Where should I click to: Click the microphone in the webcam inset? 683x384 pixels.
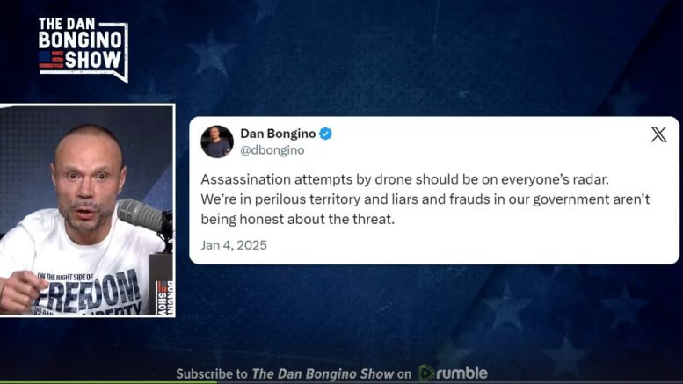pyautogui.click(x=142, y=215)
